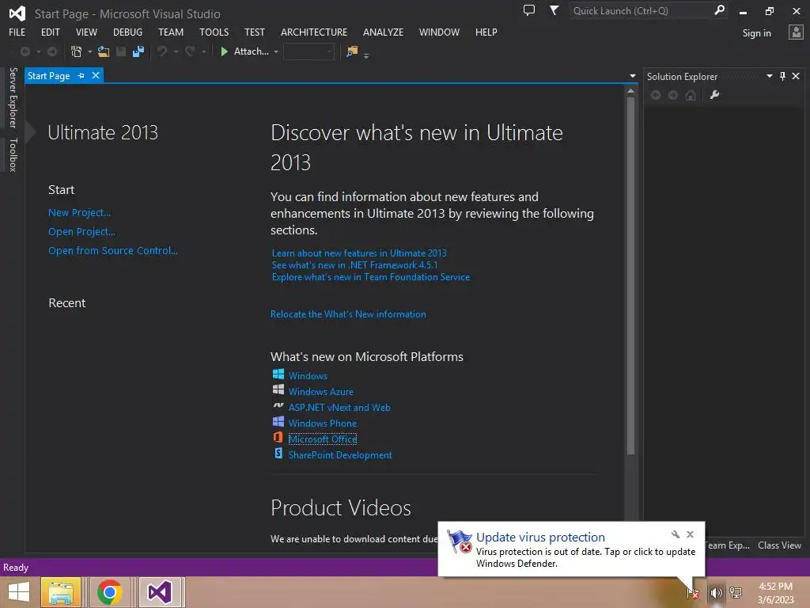Collapse the Start Page left panel arrow
Viewport: 810px width, 608px height.
point(31,132)
